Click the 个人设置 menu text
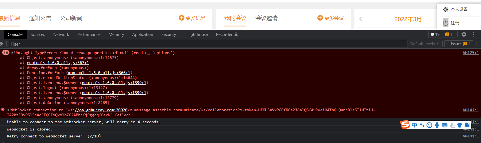The height and width of the screenshot is (143, 481). pyautogui.click(x=459, y=9)
